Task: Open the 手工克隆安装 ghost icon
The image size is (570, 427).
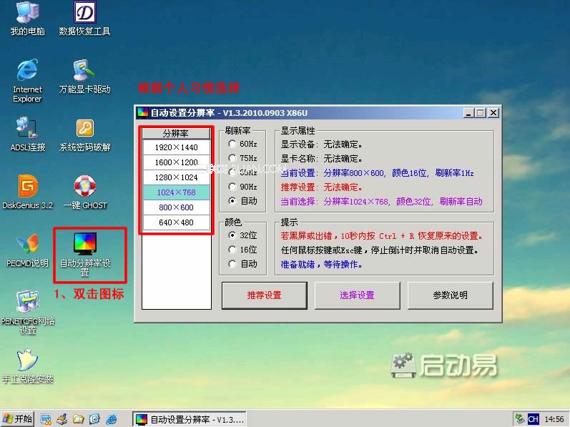Action: pos(28,366)
